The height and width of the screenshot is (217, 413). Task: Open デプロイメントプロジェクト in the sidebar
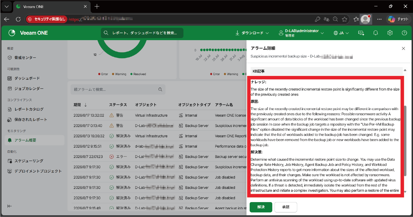coord(34,171)
